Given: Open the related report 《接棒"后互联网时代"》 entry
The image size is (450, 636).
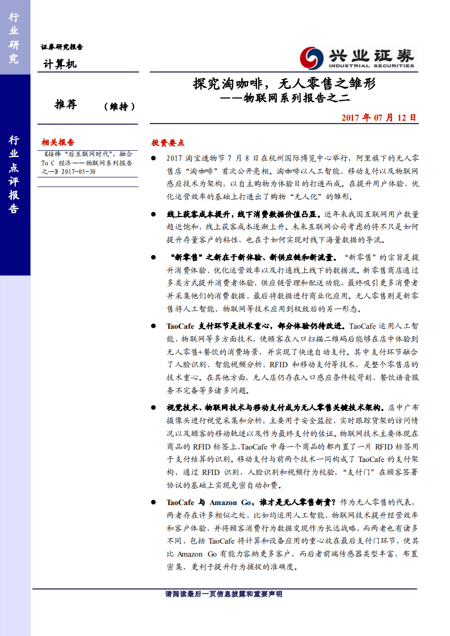Looking at the screenshot, I should tap(87, 163).
